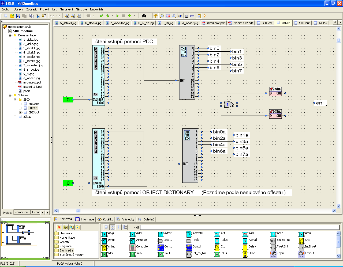Click the green checkmark compile icon

pyautogui.click(x=101, y=16)
